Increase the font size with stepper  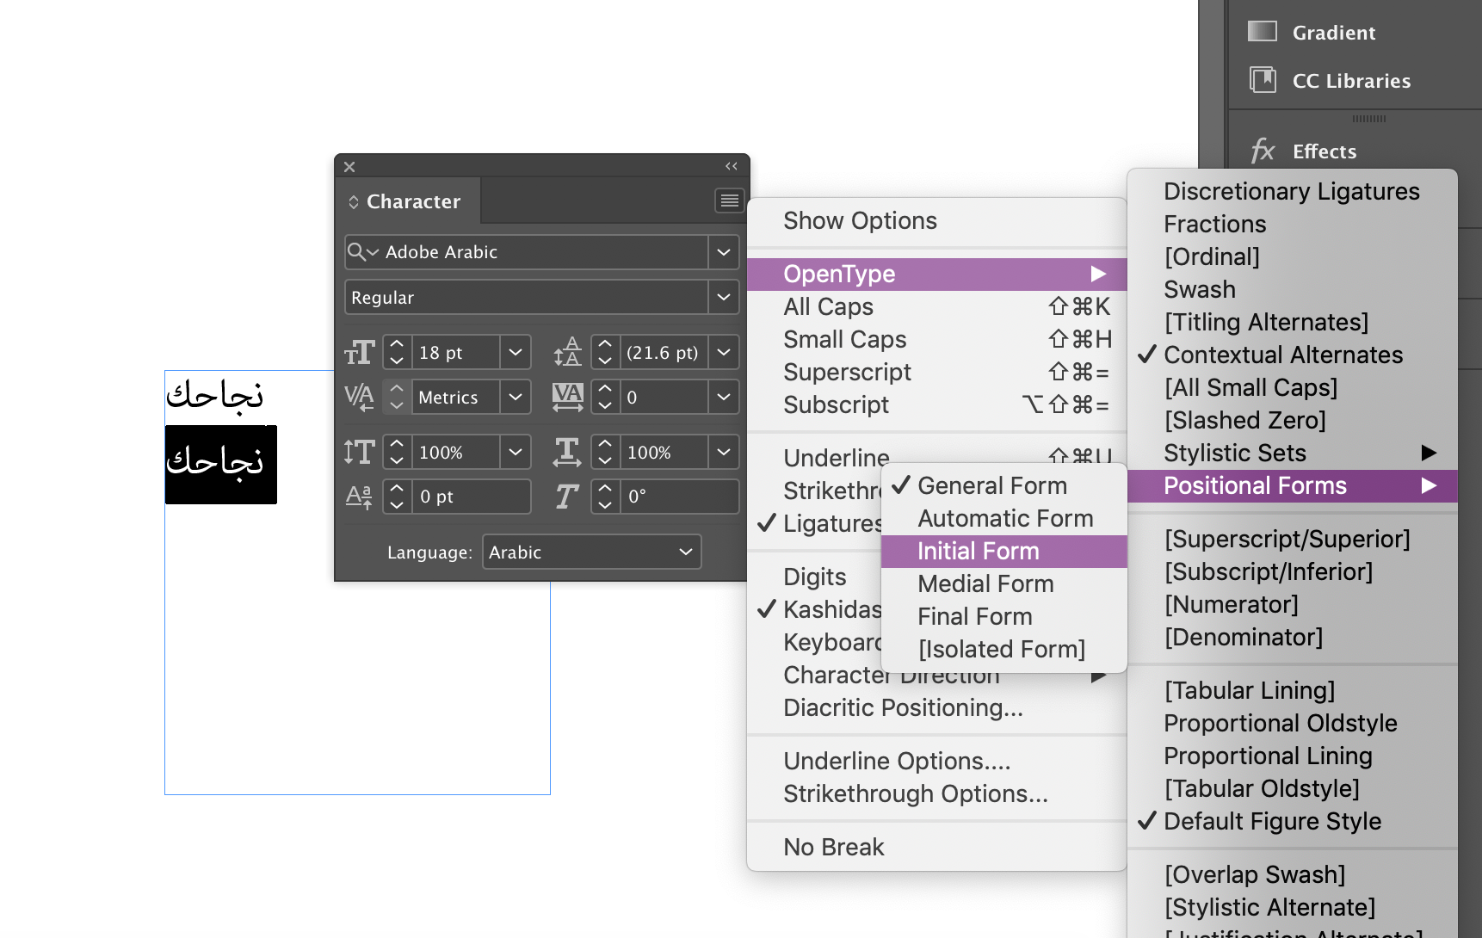pyautogui.click(x=397, y=344)
